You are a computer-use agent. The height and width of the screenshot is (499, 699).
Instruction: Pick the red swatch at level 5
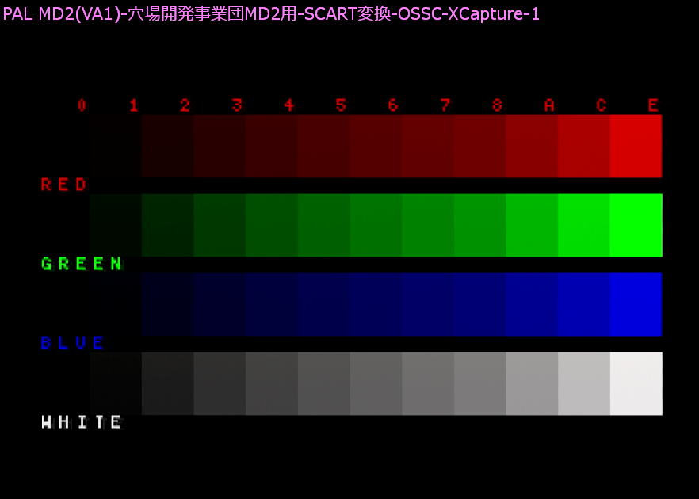point(323,146)
